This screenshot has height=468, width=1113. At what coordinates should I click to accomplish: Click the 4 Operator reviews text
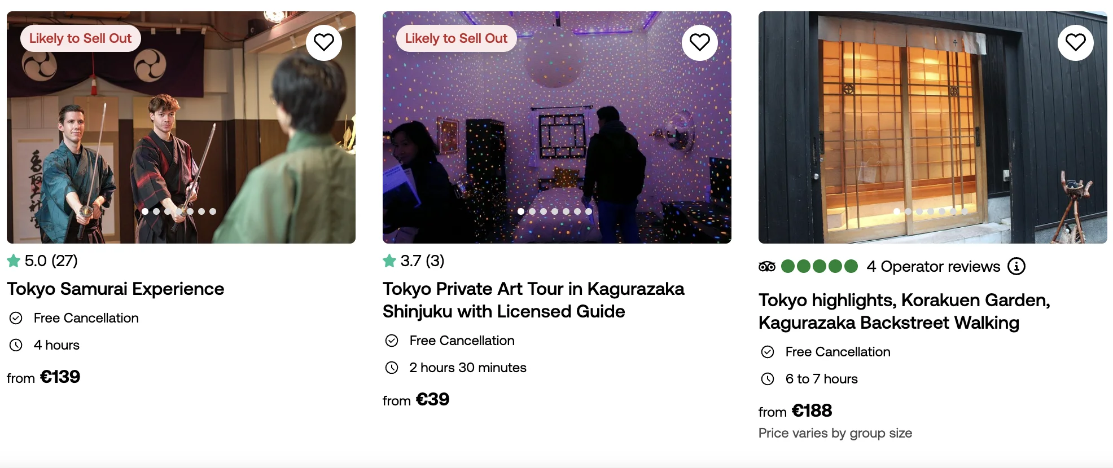coord(933,266)
